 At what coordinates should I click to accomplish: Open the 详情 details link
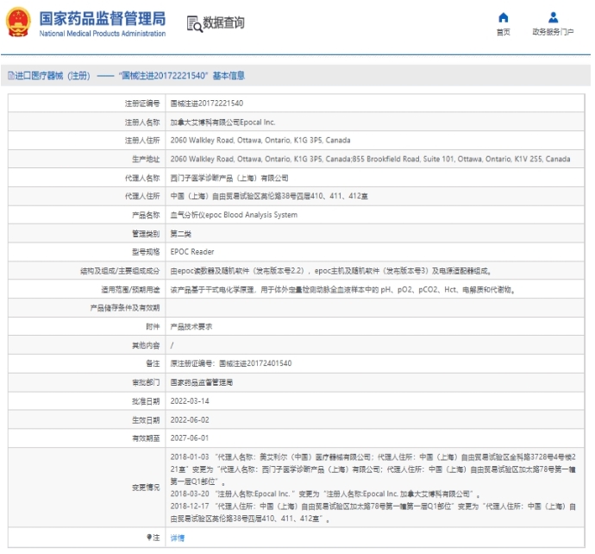click(x=177, y=538)
